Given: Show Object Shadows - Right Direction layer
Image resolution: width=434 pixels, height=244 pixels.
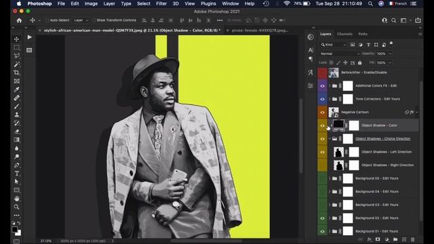Looking at the screenshot, I should pyautogui.click(x=323, y=165).
